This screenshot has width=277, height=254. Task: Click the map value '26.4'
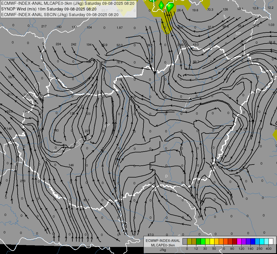[180, 10]
